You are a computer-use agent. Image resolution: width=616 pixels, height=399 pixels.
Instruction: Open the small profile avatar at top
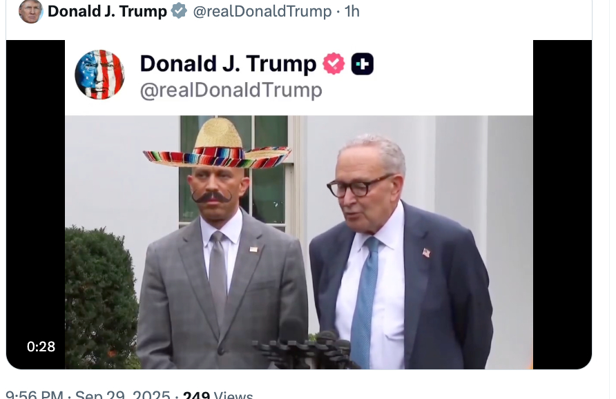[x=30, y=11]
